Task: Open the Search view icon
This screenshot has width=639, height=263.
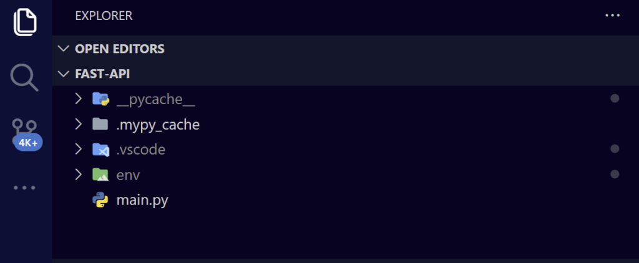Action: click(x=25, y=77)
